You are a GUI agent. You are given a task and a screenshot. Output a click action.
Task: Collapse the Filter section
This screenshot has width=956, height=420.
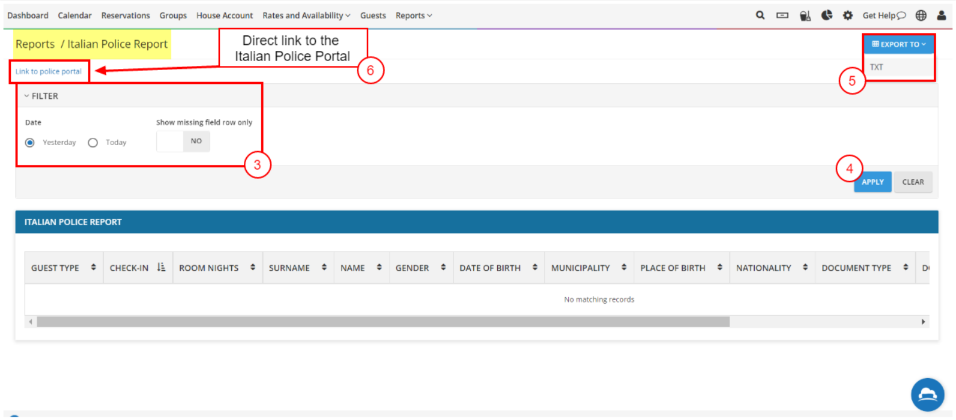41,96
